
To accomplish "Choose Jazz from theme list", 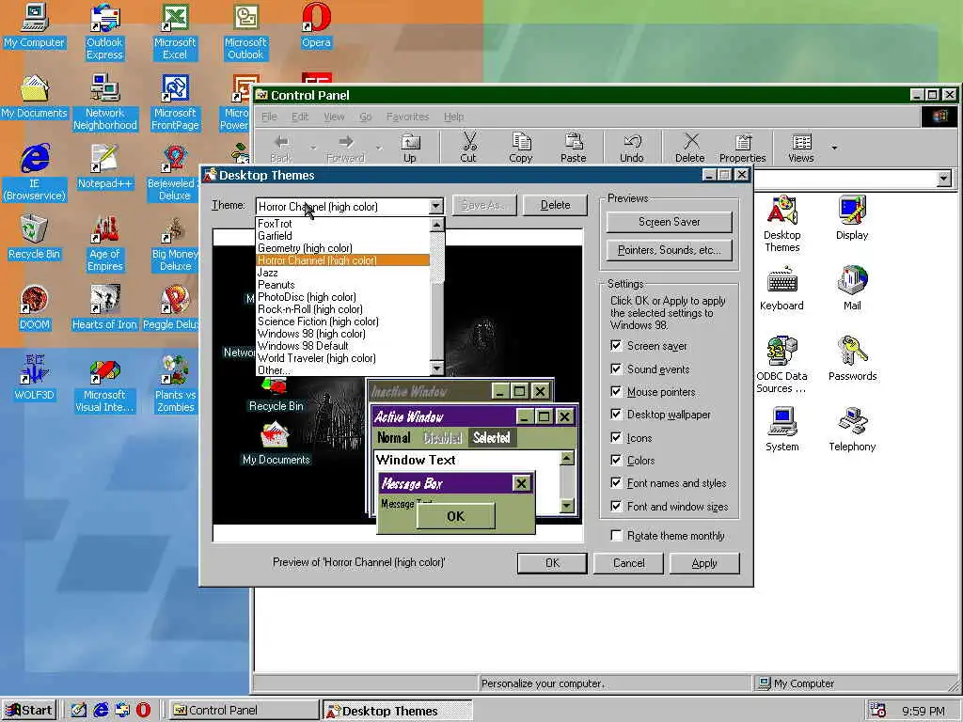I will click(x=342, y=273).
